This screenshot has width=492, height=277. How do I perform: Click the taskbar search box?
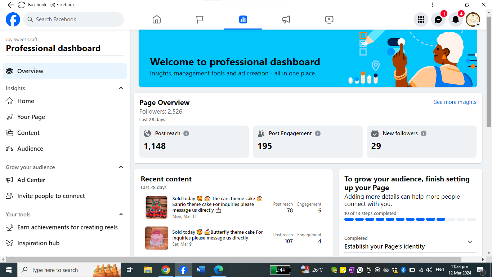pos(69,270)
